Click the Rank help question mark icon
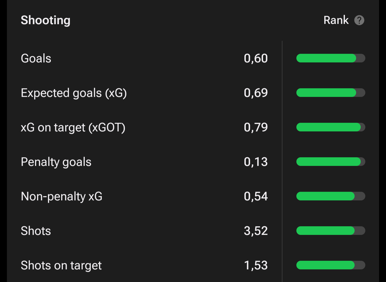This screenshot has height=282, width=386. pyautogui.click(x=359, y=20)
